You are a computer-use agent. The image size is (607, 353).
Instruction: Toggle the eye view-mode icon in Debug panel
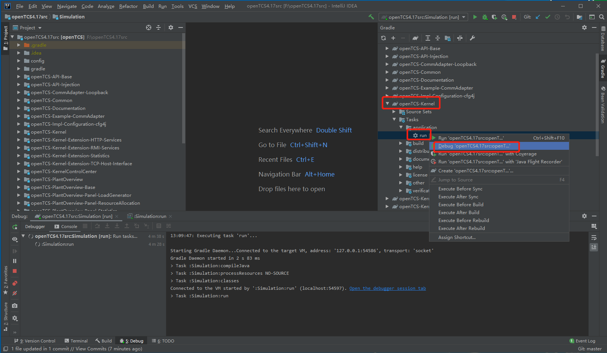click(x=15, y=239)
